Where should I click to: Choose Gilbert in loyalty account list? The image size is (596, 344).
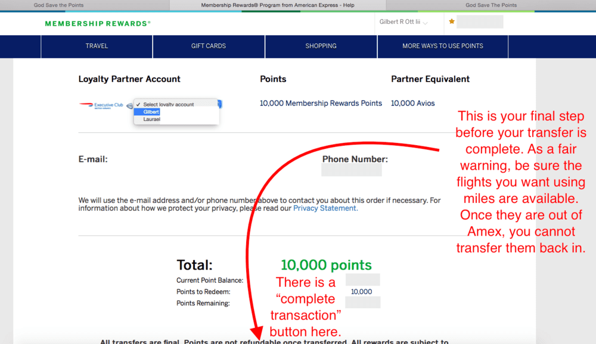click(x=151, y=112)
